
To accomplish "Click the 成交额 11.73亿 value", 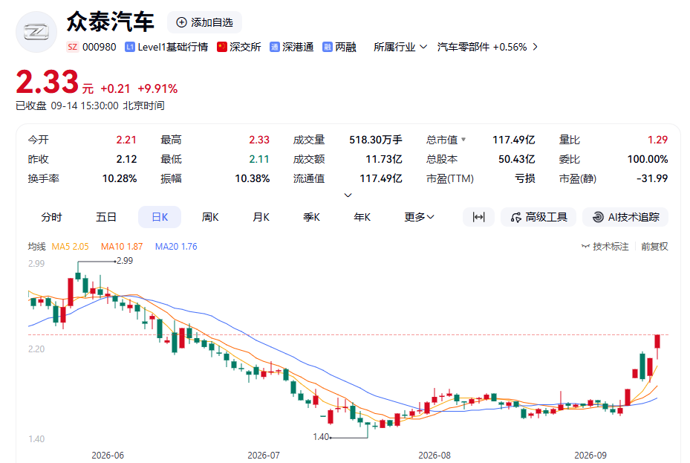I will (x=384, y=159).
